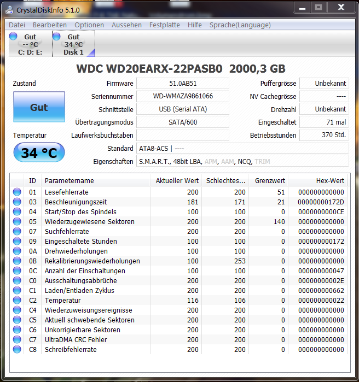Click status orb for UltraDMA CRC Fehler
Screen dimensions: 359x382
17,339
